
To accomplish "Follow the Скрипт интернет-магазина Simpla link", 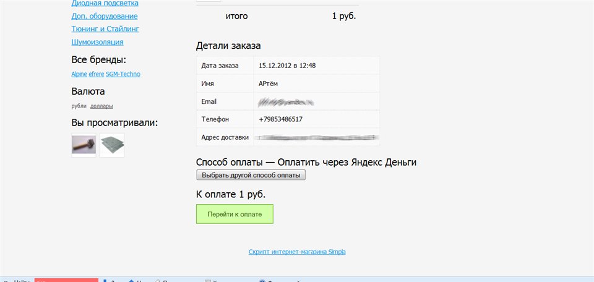I will pyautogui.click(x=301, y=252).
